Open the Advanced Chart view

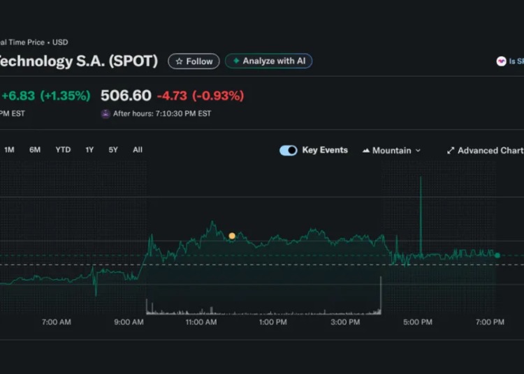(x=485, y=151)
